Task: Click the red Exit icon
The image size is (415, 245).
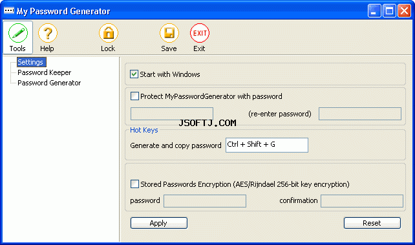Action: (200, 33)
